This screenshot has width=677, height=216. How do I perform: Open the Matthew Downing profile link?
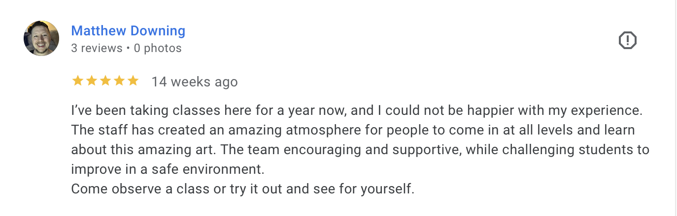128,31
